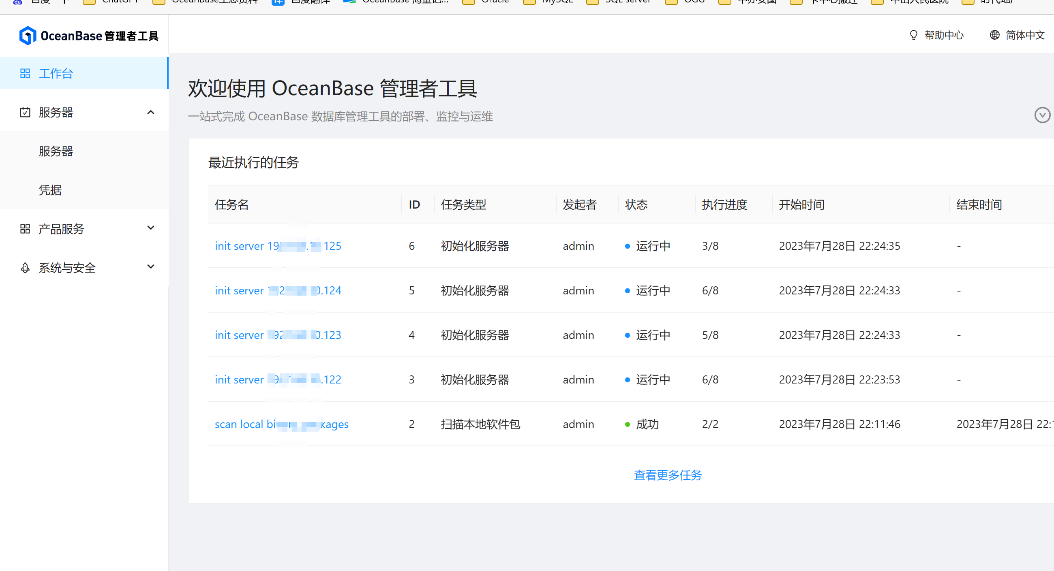This screenshot has height=571, width=1054.
Task: Click the 开始时间 column header
Action: (x=801, y=205)
